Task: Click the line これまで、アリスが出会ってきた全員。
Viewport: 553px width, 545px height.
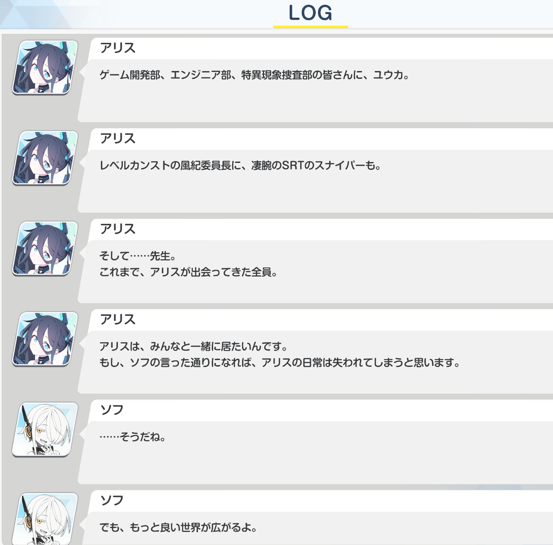Action: 188,272
